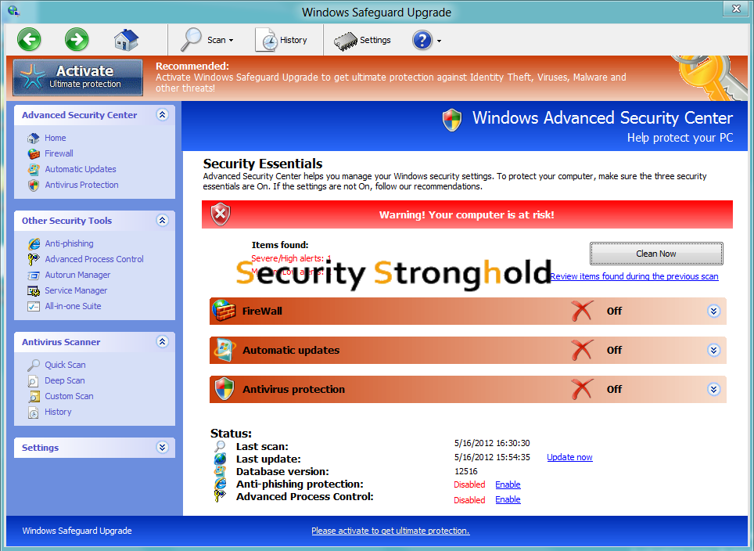Expand the Settings sidebar panel
Screen dimensions: 754x551
point(163,448)
